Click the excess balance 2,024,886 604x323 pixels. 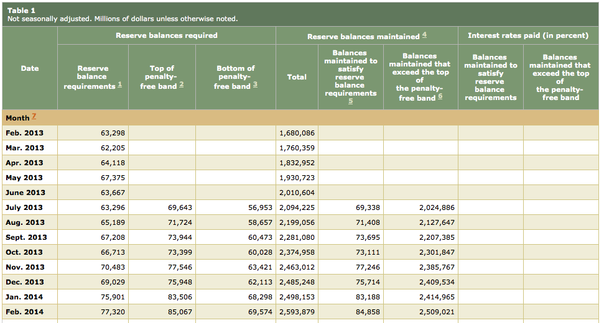(437, 207)
